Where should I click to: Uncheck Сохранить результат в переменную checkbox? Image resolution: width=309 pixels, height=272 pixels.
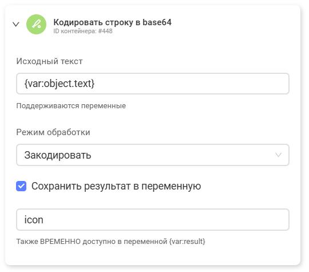(x=21, y=186)
